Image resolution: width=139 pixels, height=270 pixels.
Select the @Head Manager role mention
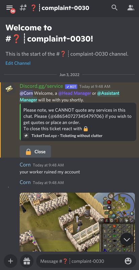[x=75, y=93]
